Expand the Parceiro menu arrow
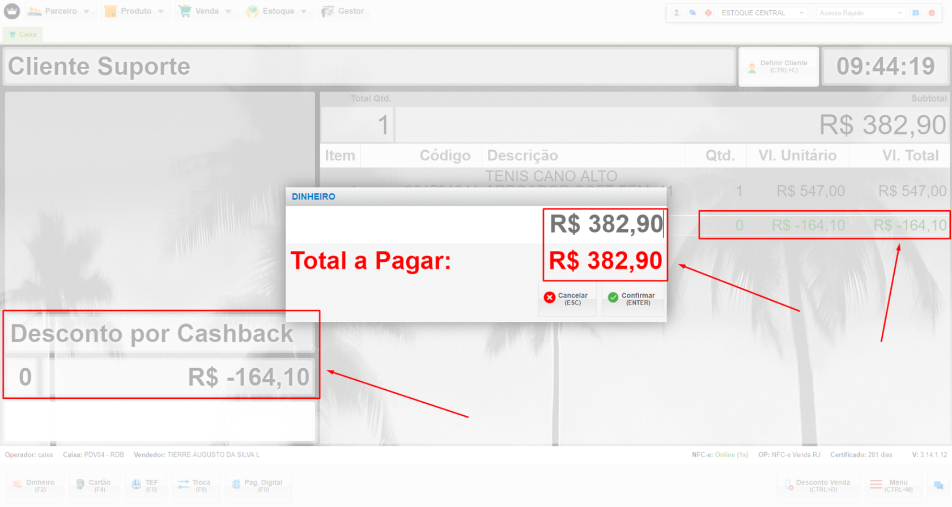 coord(86,11)
